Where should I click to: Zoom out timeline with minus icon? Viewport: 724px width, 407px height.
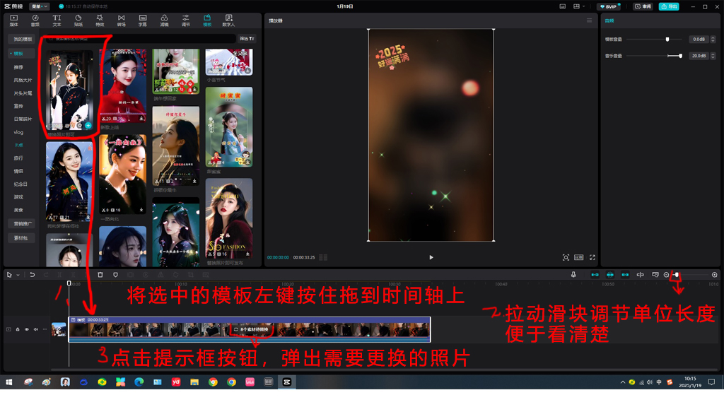tap(666, 275)
